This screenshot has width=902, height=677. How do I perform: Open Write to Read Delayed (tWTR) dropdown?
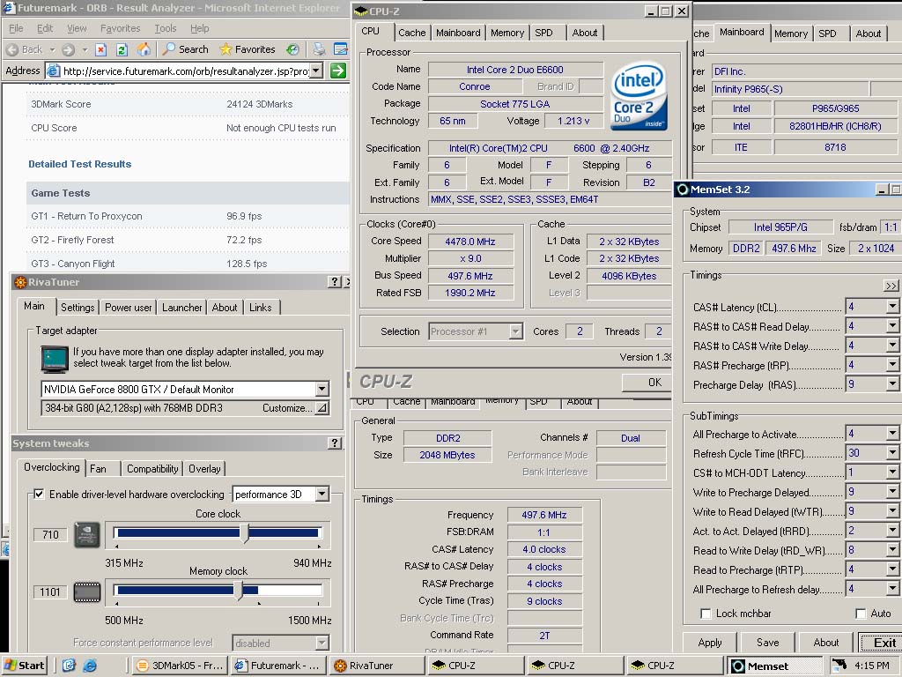coord(891,511)
